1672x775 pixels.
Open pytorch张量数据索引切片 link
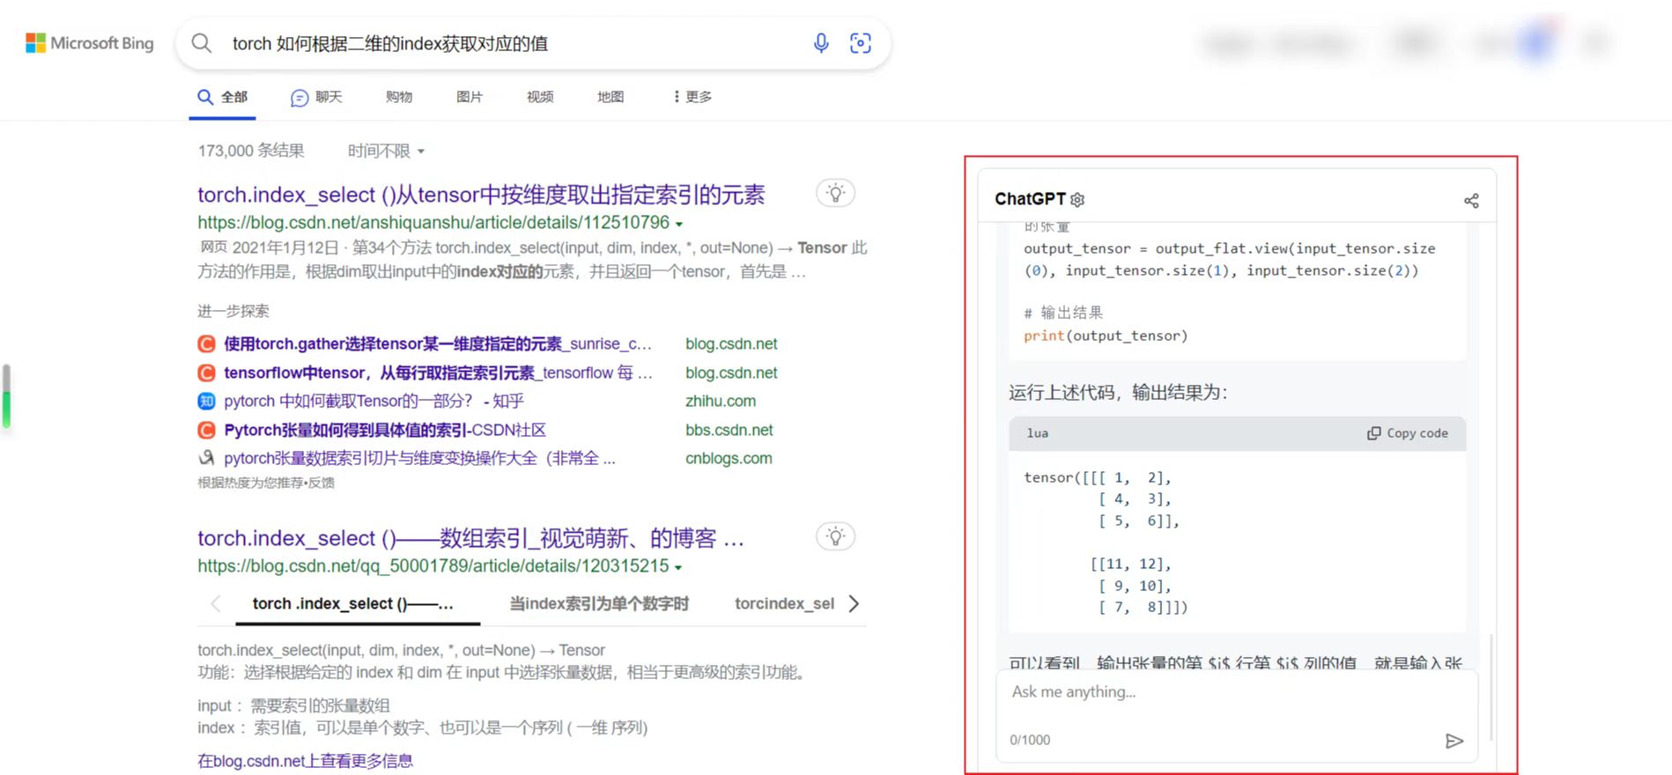(419, 458)
